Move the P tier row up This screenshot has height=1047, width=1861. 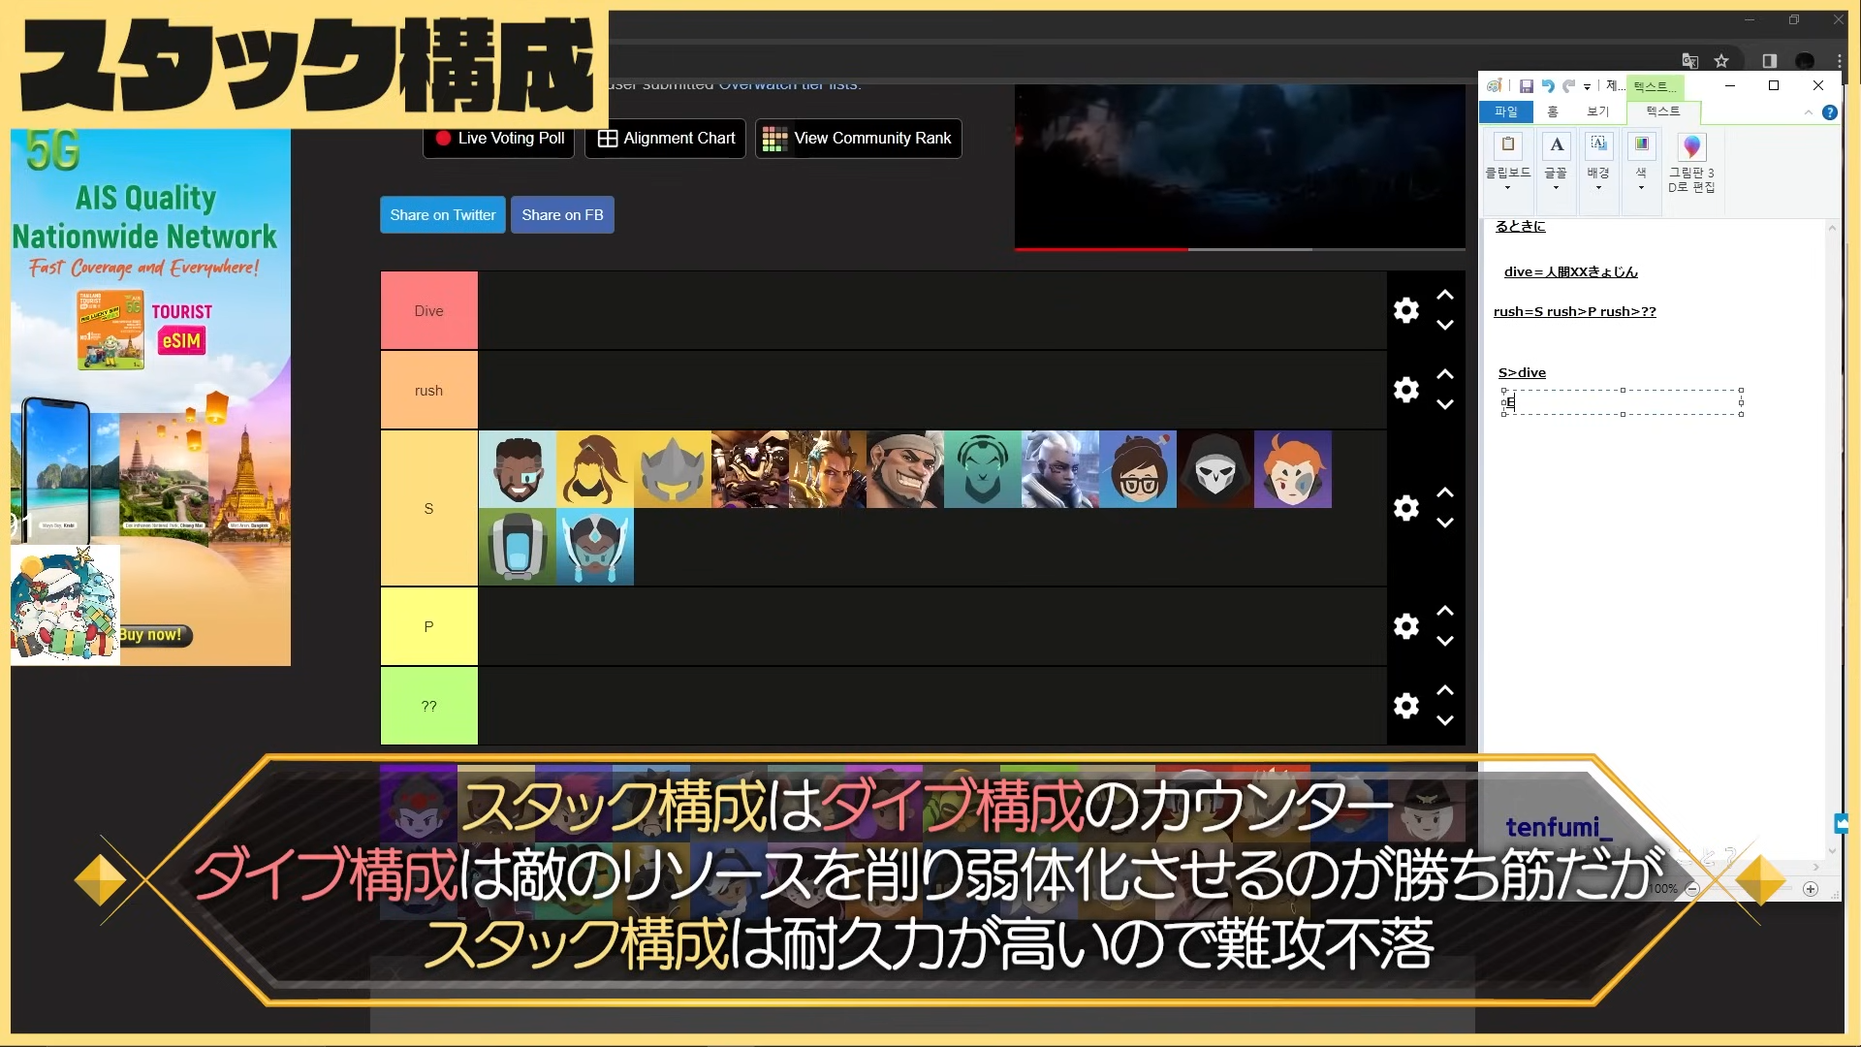tap(1445, 611)
